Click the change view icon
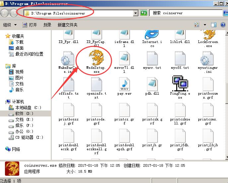The image size is (228, 183). 196,25
